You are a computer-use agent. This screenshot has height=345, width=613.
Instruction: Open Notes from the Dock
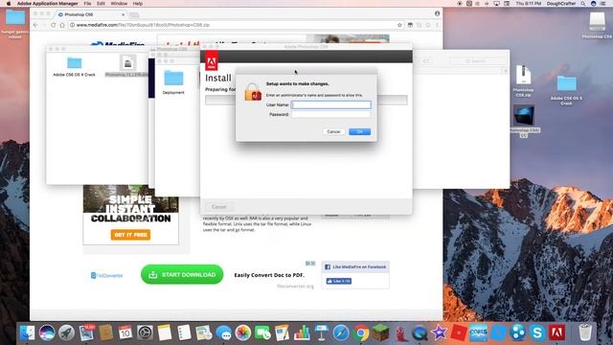click(165, 333)
